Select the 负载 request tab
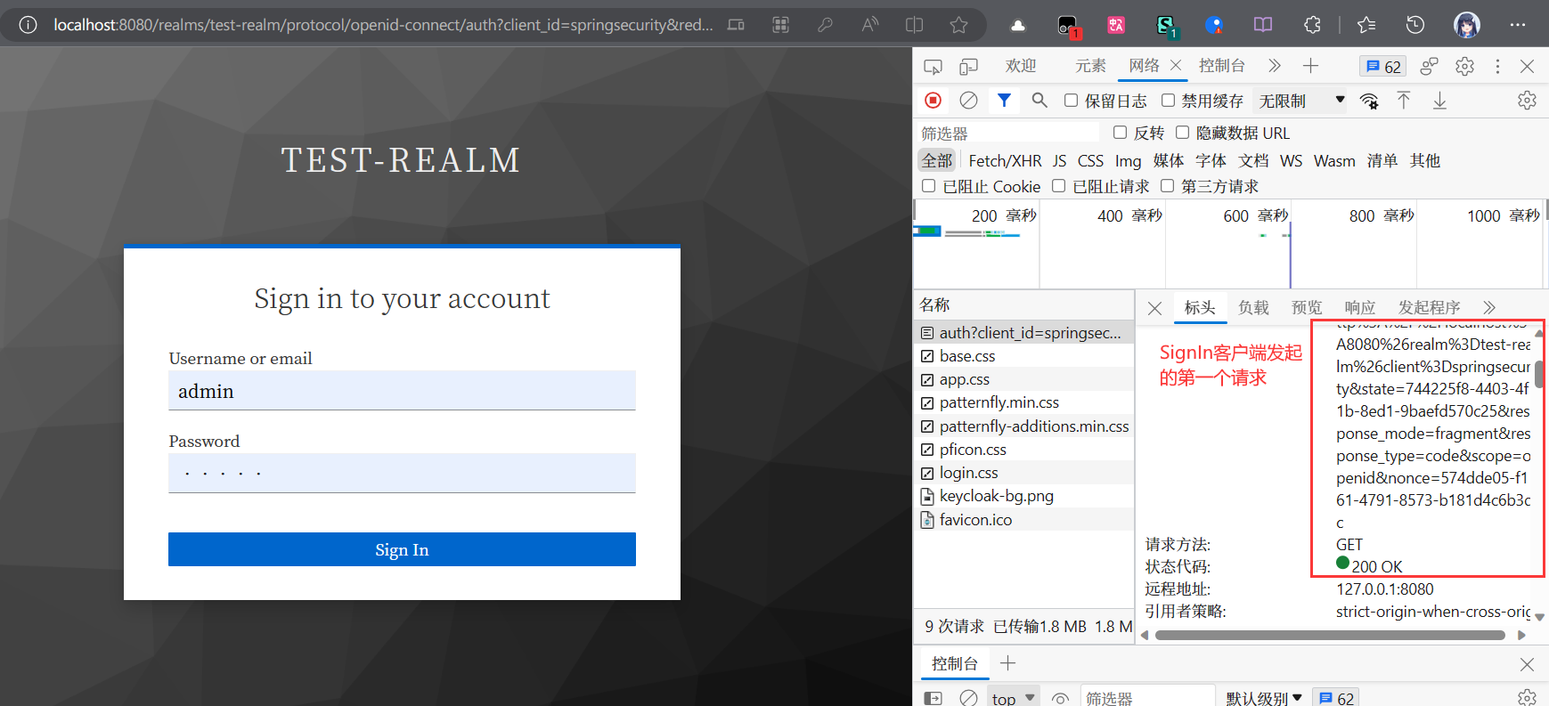The image size is (1549, 706). (1253, 307)
